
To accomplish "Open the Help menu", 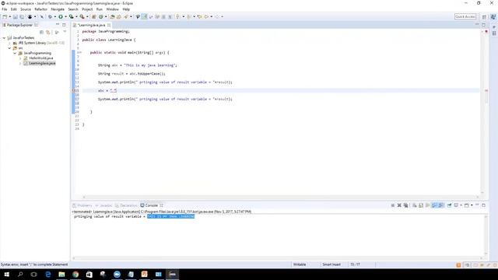I will (126, 9).
